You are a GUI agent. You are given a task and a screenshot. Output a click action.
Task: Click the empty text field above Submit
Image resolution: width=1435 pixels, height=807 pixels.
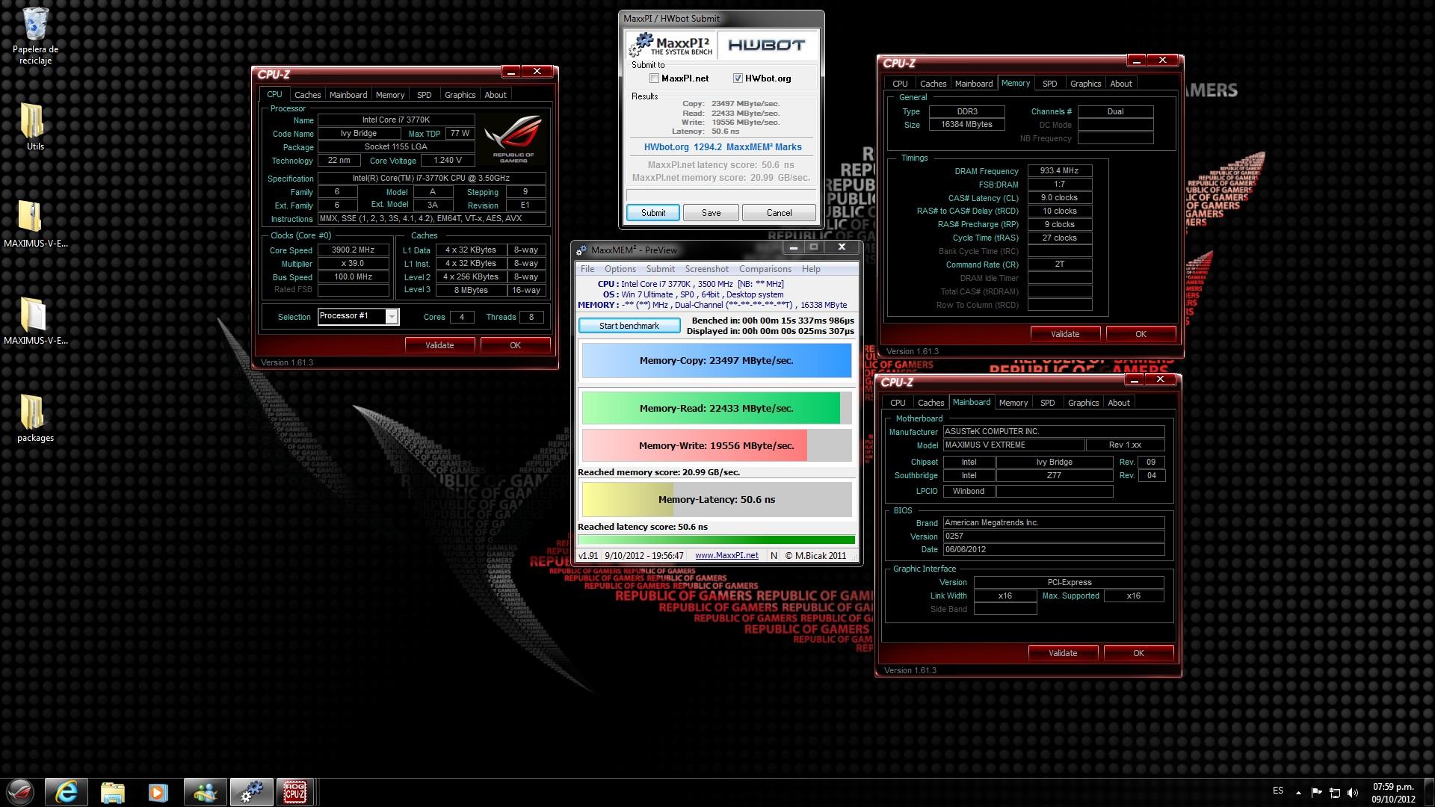pos(720,195)
